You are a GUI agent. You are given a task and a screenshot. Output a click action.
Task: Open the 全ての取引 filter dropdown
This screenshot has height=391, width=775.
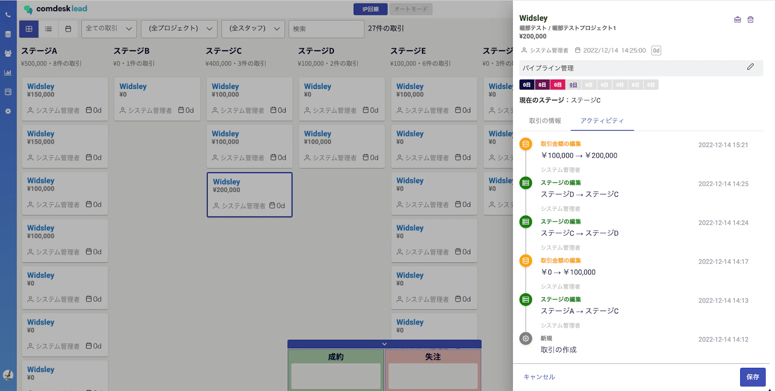pyautogui.click(x=109, y=29)
